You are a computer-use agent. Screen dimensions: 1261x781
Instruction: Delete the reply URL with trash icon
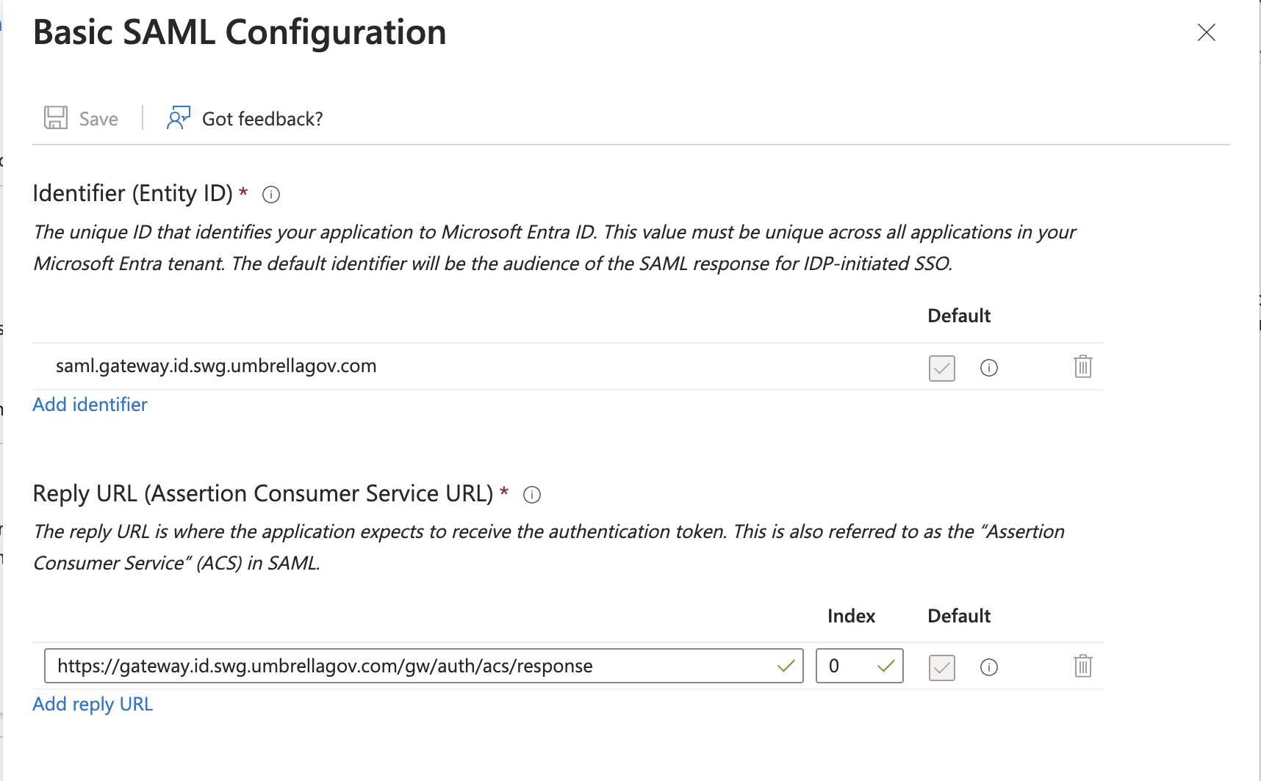point(1083,666)
